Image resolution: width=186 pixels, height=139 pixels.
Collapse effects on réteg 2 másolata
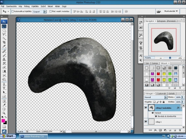(x=181, y=108)
